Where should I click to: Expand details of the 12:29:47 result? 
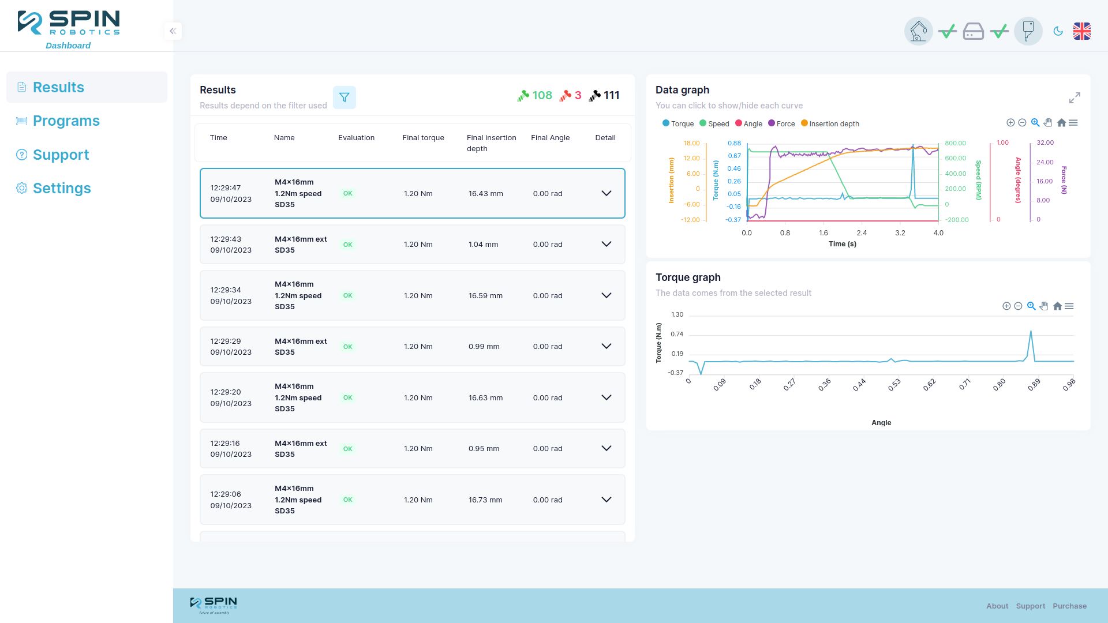pyautogui.click(x=606, y=193)
